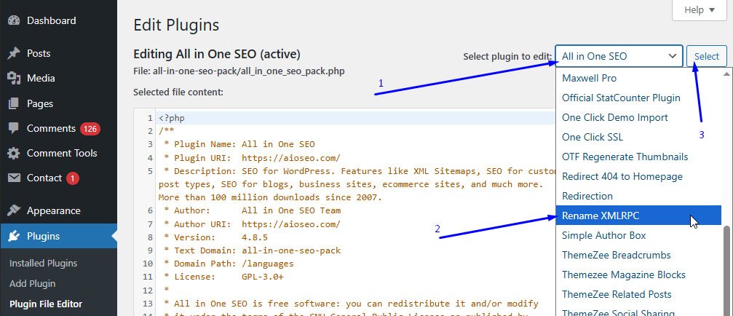Click the Appearance paintbrush icon
The width and height of the screenshot is (733, 316).
coord(14,210)
